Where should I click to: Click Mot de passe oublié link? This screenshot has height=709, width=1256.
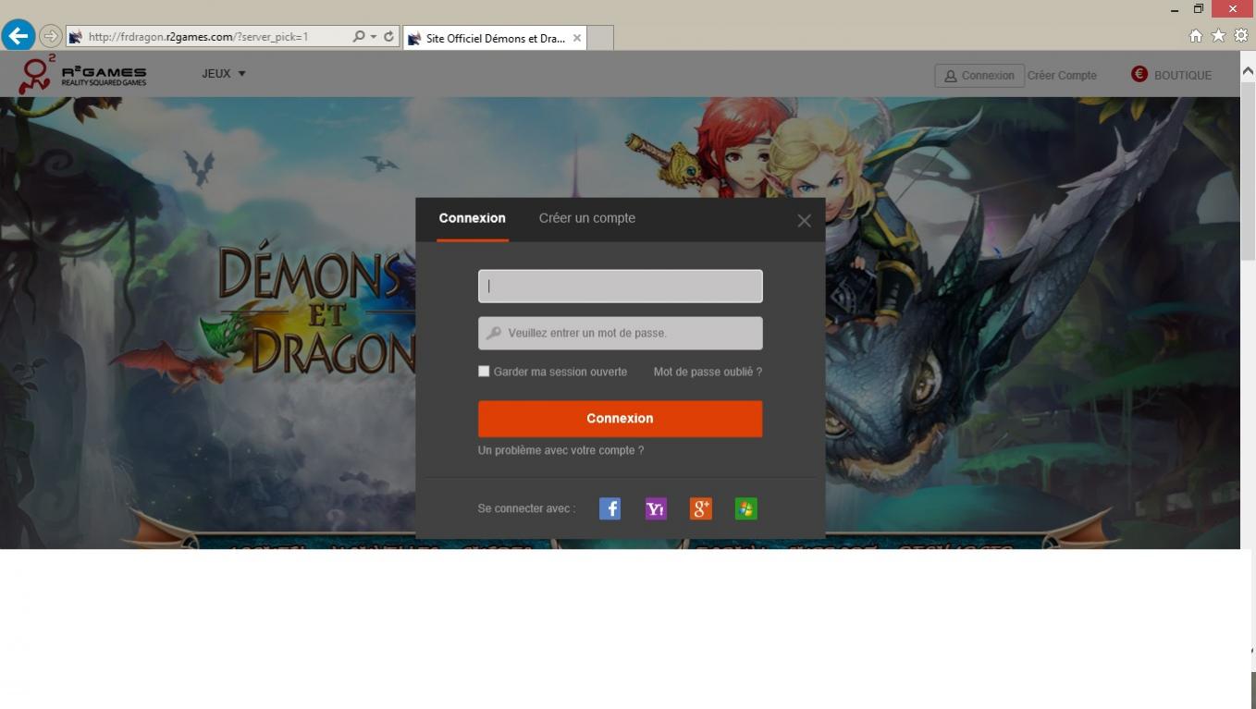708,372
